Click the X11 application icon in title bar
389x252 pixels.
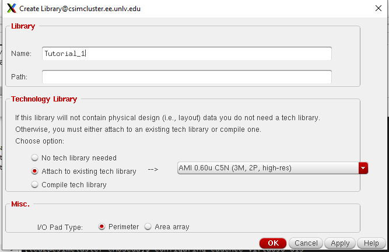[x=12, y=9]
